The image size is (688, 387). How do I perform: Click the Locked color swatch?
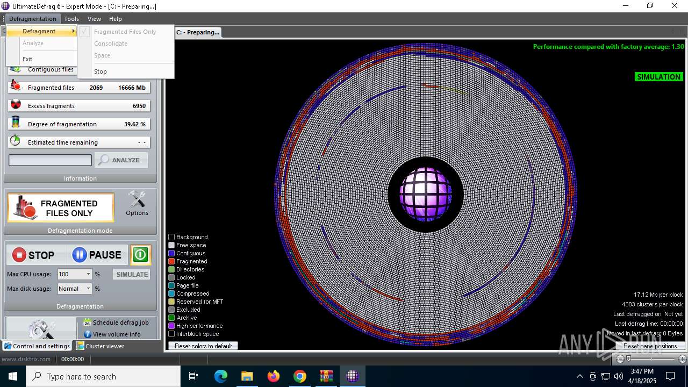171,277
